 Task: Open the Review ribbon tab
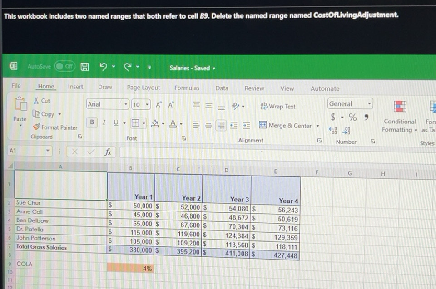click(x=254, y=88)
